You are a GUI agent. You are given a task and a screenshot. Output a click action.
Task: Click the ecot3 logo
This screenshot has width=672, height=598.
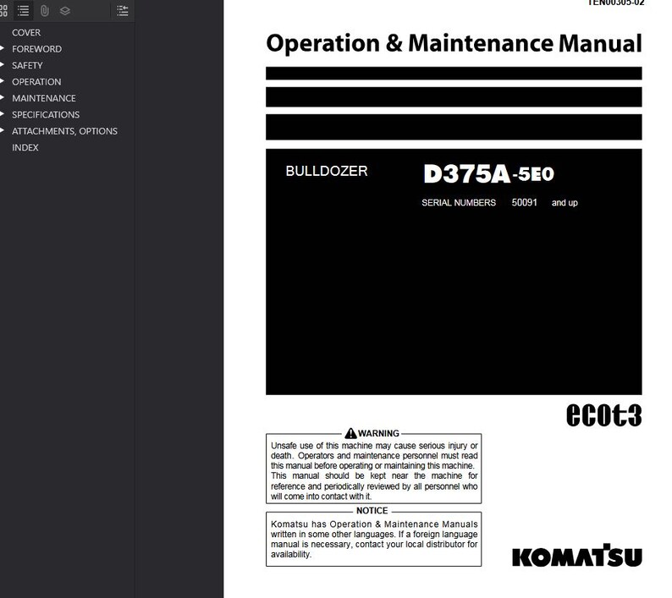603,414
